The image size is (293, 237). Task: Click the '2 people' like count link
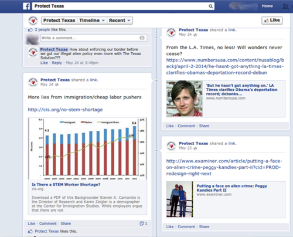[x=42, y=30]
